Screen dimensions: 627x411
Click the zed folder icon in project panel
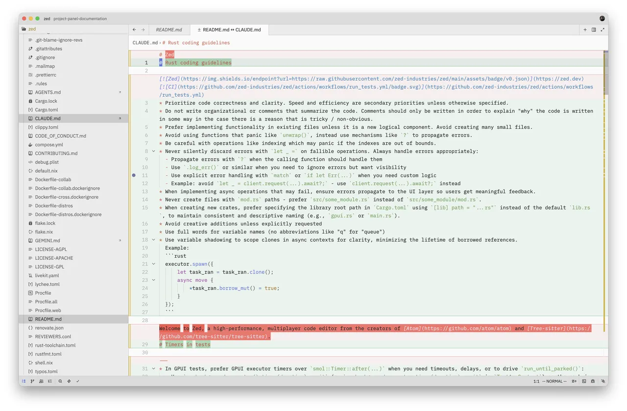coord(24,29)
